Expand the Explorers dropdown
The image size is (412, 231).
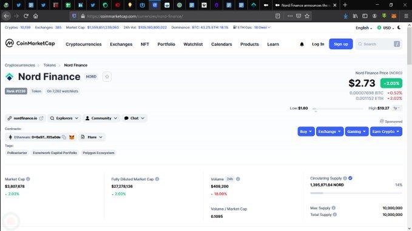click(64, 118)
